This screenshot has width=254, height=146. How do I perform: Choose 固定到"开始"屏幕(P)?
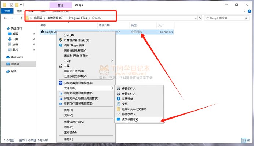86,56
